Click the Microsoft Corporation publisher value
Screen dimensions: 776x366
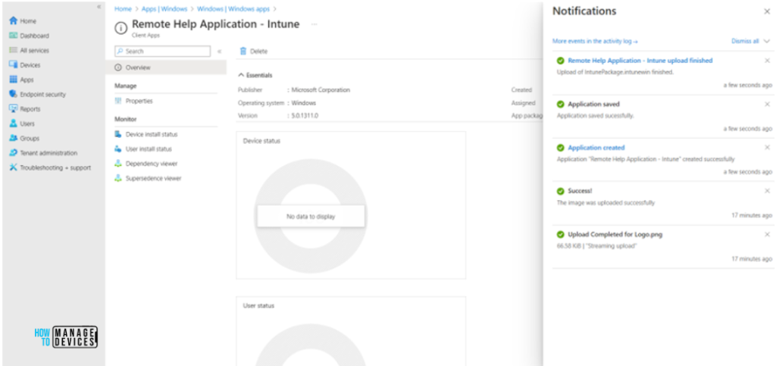coord(321,90)
